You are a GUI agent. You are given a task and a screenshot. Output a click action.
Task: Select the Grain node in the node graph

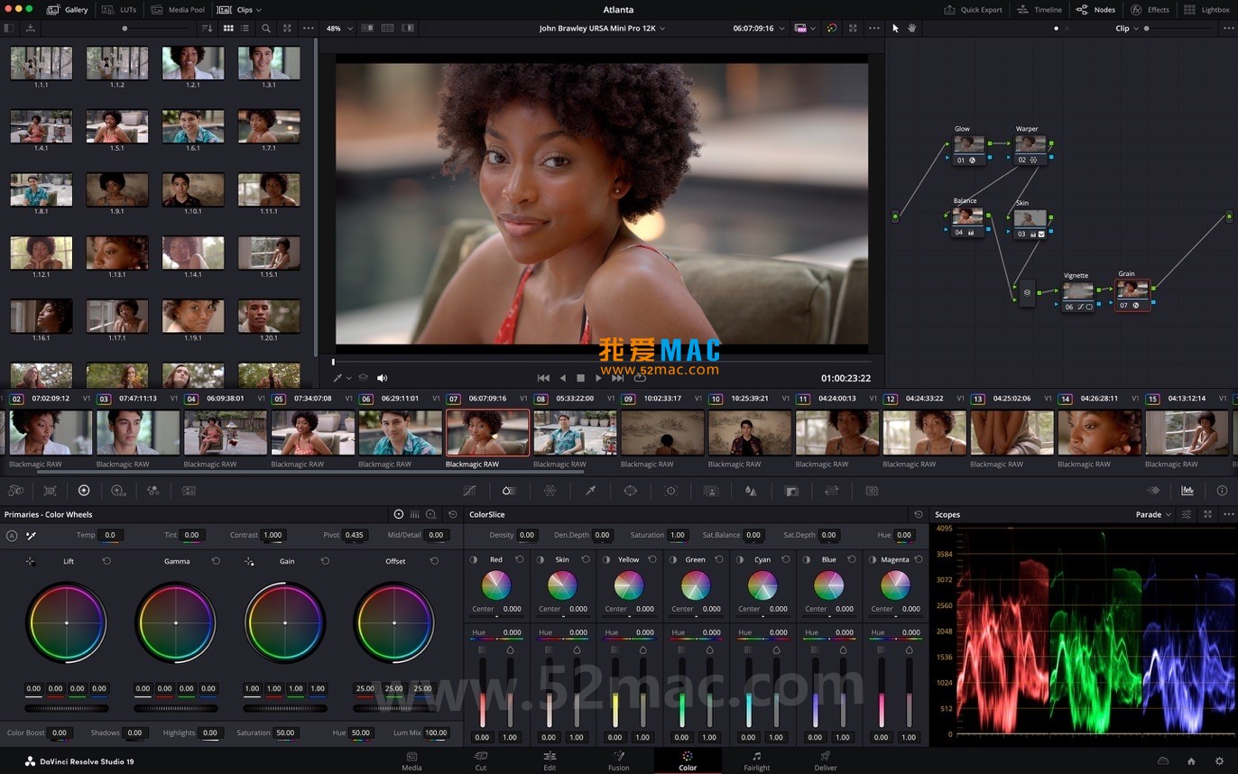tap(1132, 290)
